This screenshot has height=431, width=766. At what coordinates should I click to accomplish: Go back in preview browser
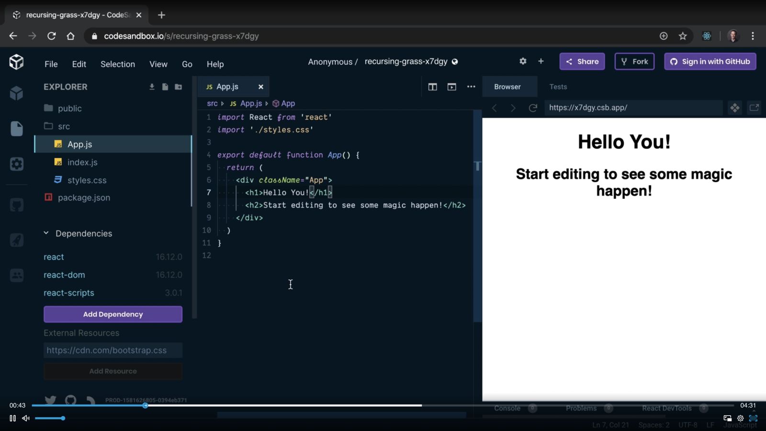495,108
